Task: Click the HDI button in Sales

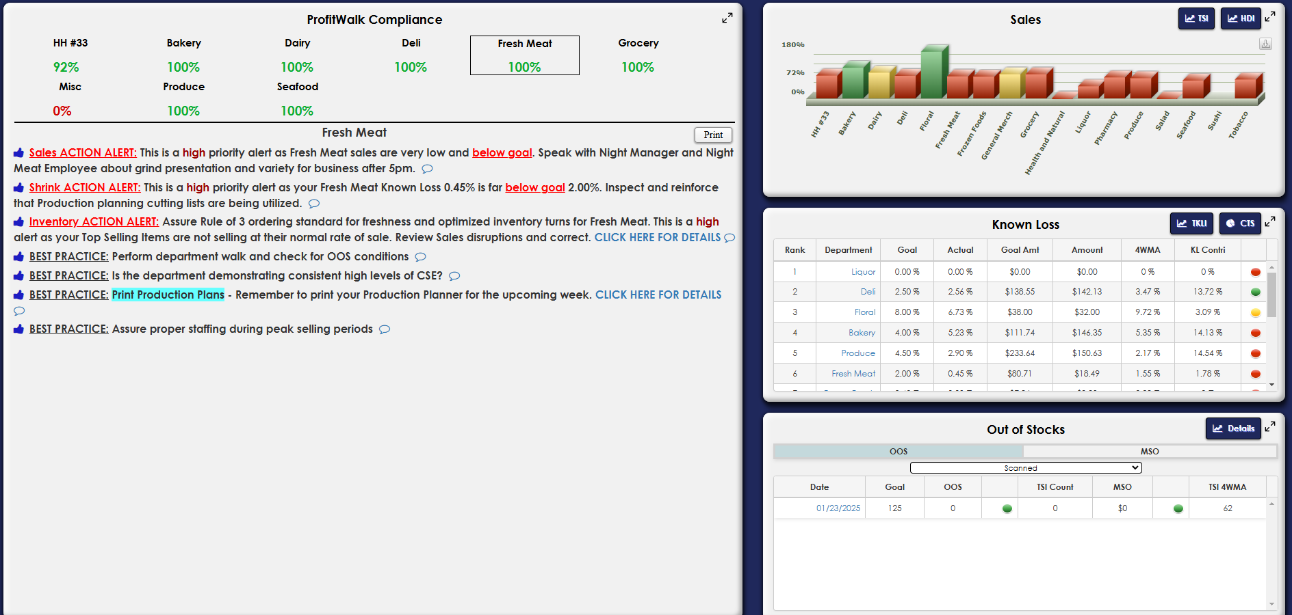Action: click(x=1240, y=18)
